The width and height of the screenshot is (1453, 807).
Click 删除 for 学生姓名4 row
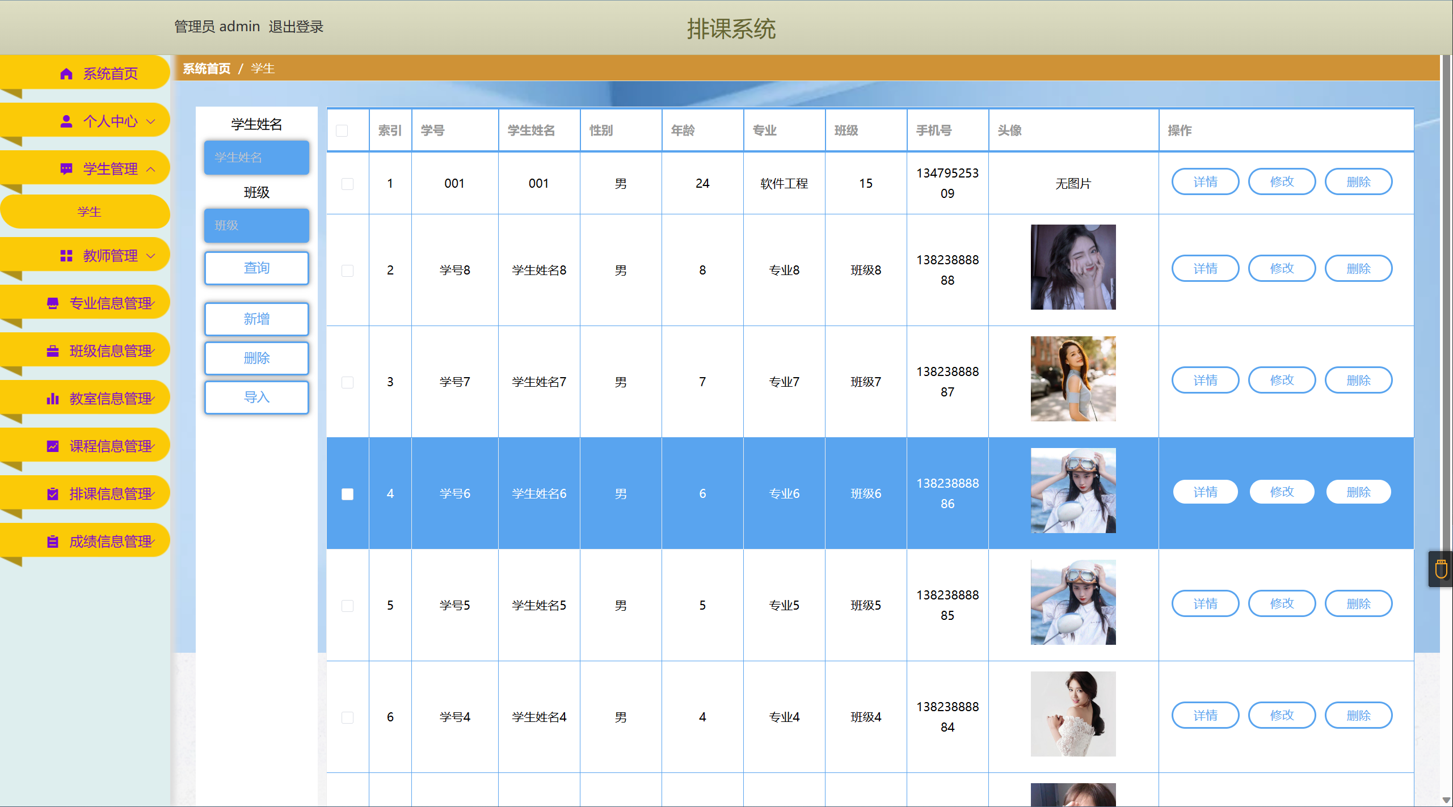click(1358, 716)
